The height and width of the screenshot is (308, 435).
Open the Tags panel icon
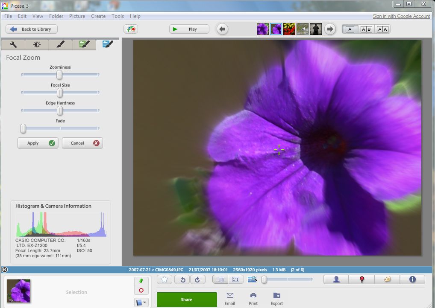(387, 279)
